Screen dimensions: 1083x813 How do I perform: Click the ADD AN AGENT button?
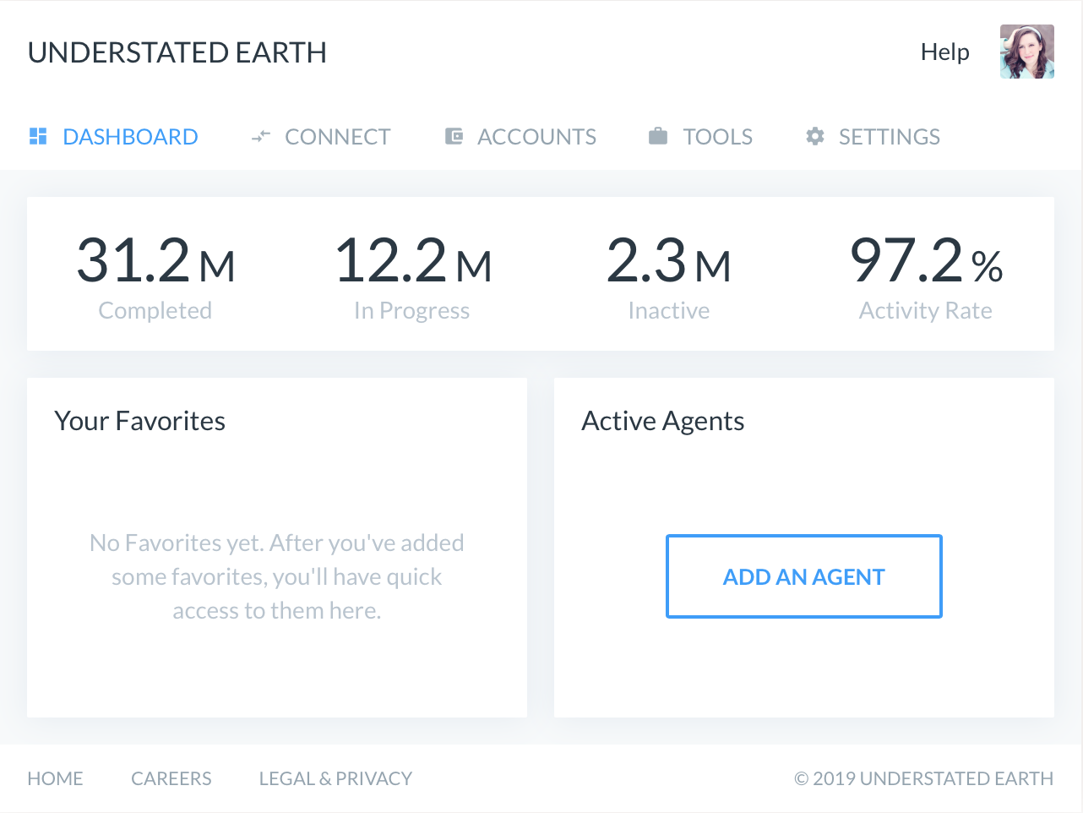(804, 576)
